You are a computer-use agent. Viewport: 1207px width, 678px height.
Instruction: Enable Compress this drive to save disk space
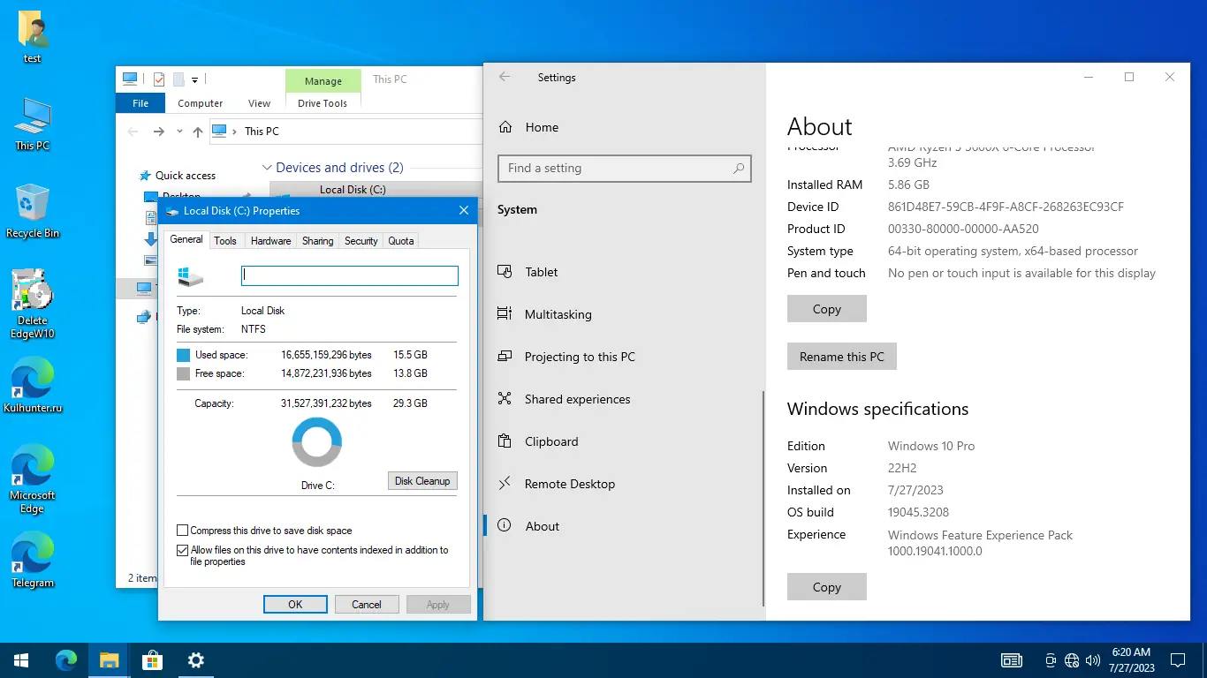[x=183, y=531]
